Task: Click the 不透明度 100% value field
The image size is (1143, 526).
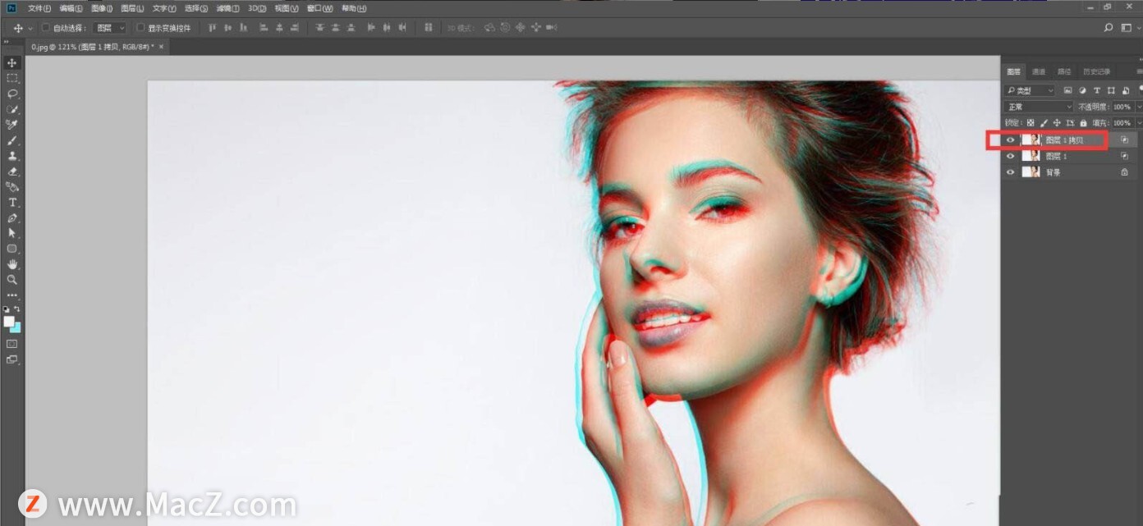Action: [1122, 107]
